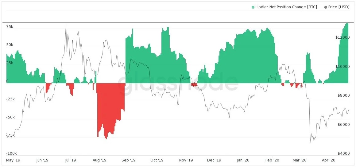Select the Jan '20 x-axis label
The image size is (356, 167).
243,160
